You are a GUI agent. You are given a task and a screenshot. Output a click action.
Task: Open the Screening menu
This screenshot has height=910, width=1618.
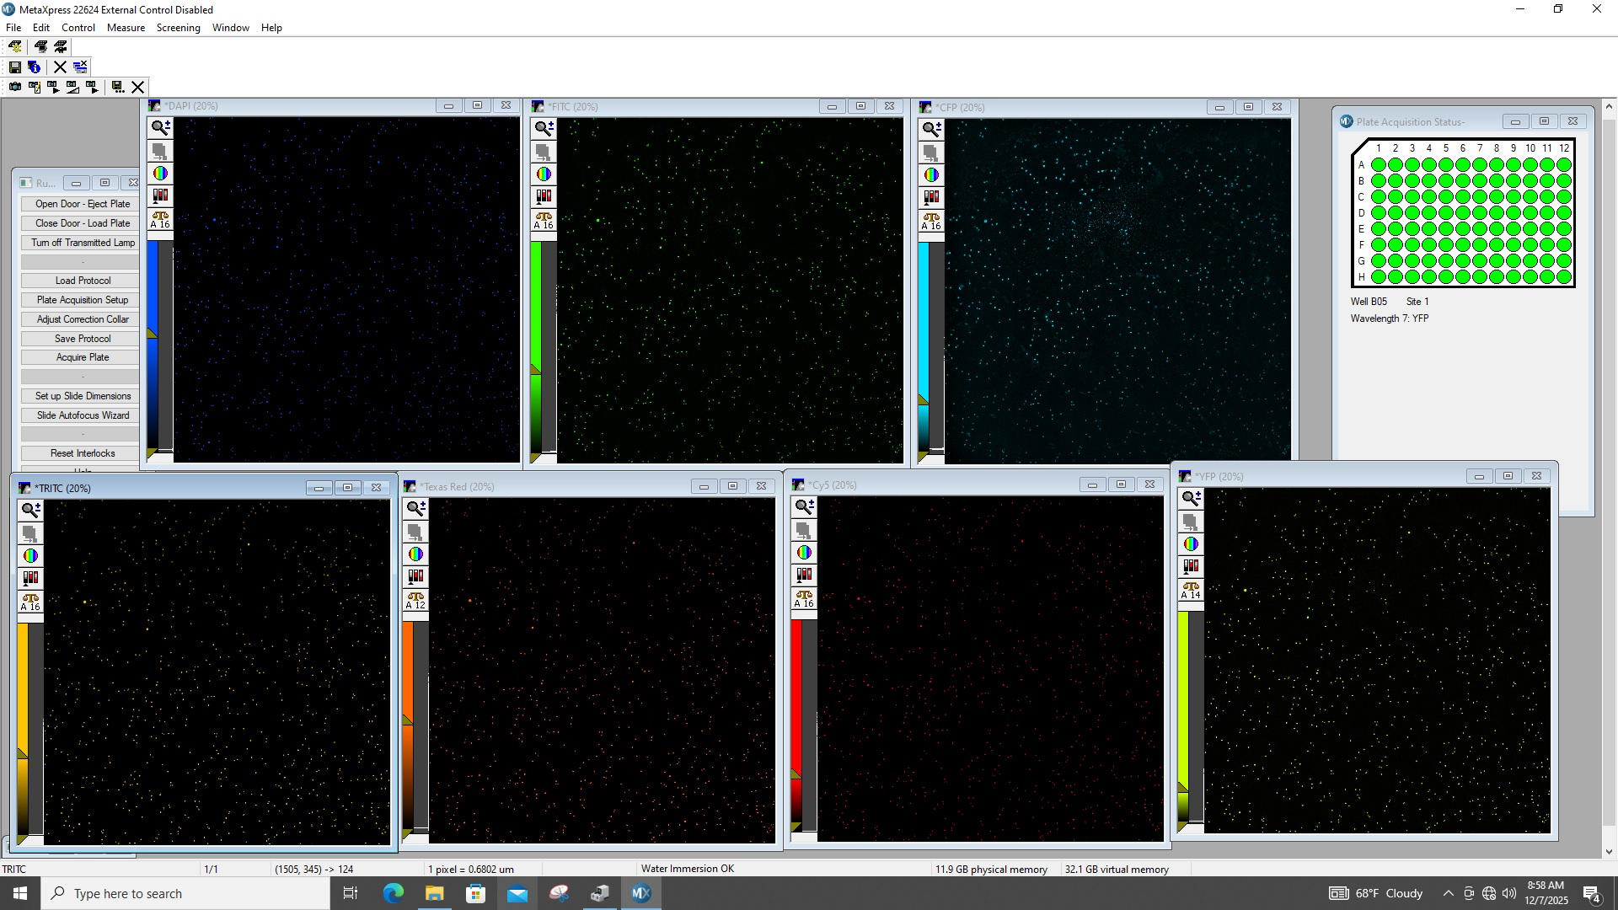click(178, 28)
